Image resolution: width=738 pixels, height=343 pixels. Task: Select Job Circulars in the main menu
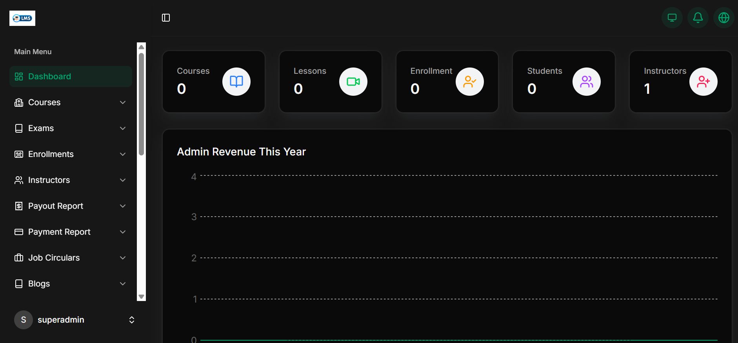[71, 258]
